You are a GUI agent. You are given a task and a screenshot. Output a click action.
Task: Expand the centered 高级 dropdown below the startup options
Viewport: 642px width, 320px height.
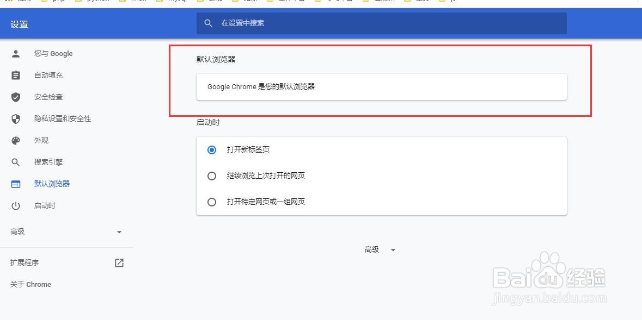(x=381, y=250)
